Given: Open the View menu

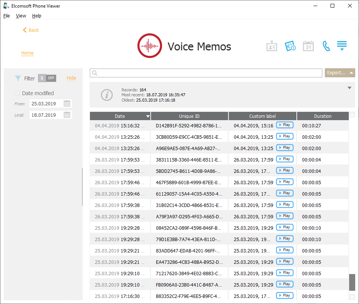Looking at the screenshot, I should point(21,16).
